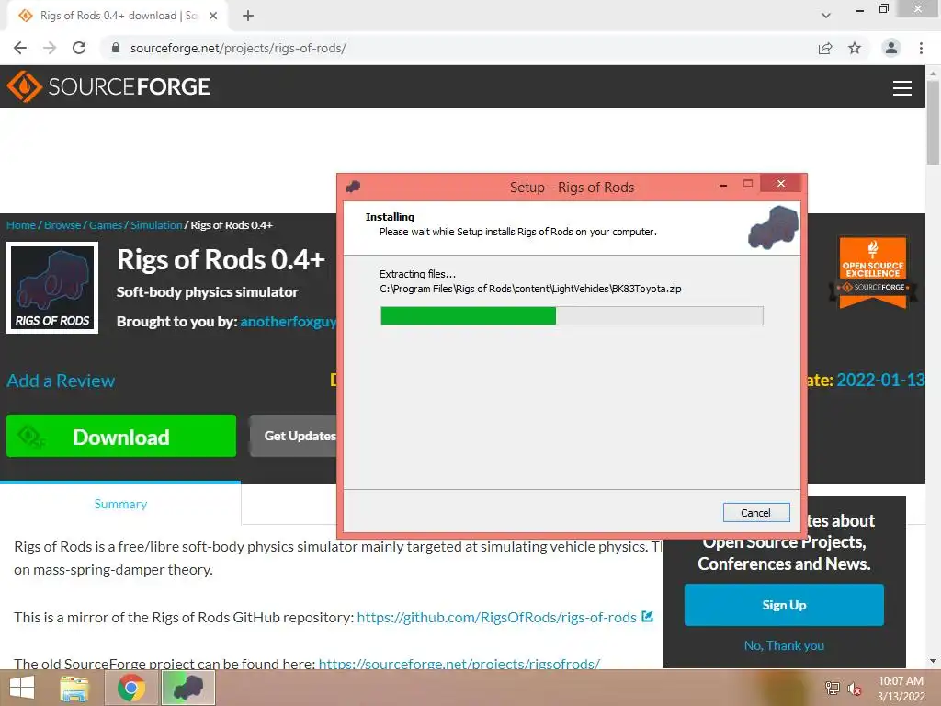Click the installation progress bar

click(572, 316)
